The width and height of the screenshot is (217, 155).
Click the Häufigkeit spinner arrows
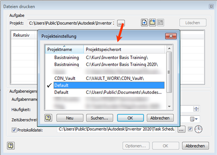coord(196,109)
